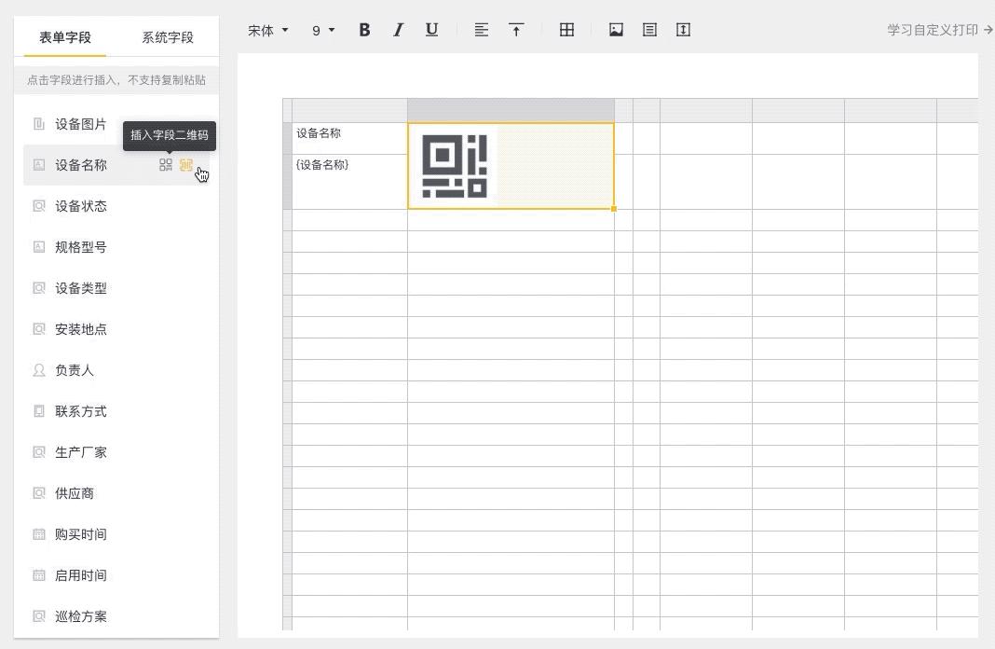The width and height of the screenshot is (995, 649).
Task: Click the cell borders grid icon
Action: pos(566,30)
